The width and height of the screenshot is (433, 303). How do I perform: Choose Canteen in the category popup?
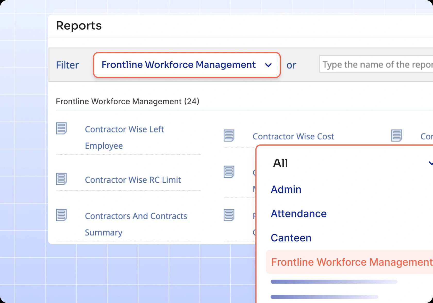pyautogui.click(x=291, y=238)
